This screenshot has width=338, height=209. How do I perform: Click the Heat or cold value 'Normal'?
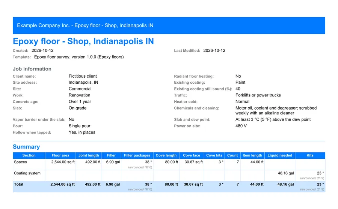tap(242, 101)
